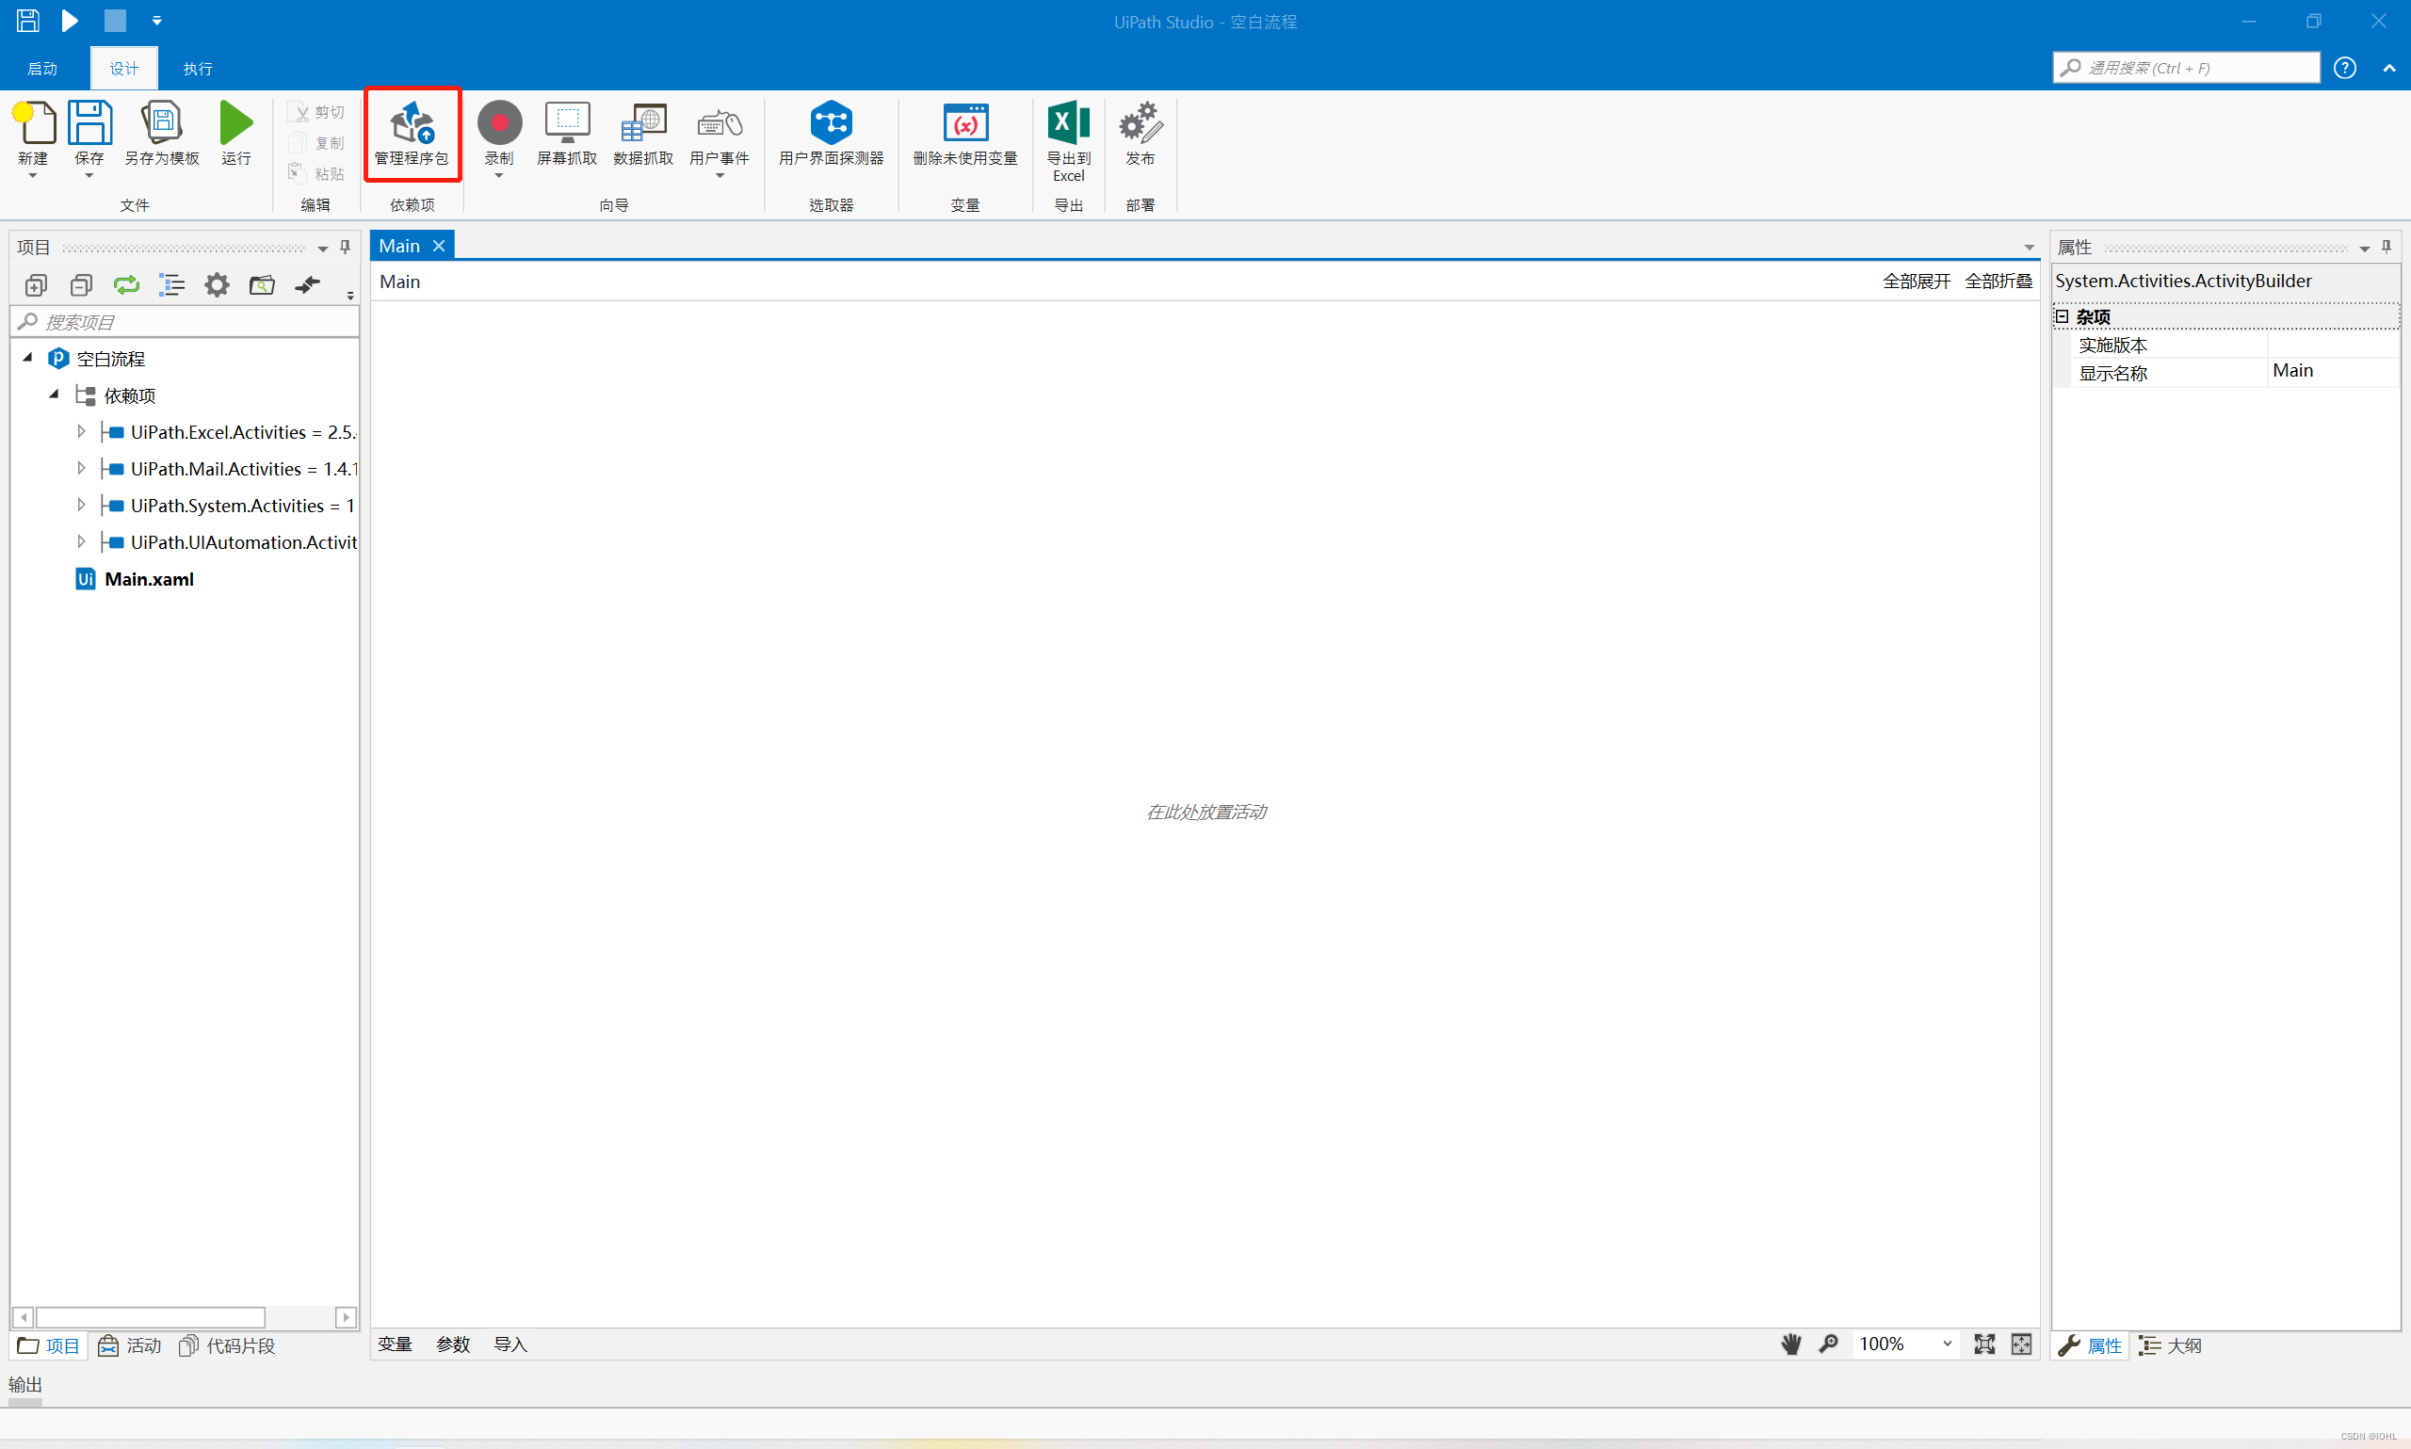Click Expand All icon in project panel

(x=36, y=285)
